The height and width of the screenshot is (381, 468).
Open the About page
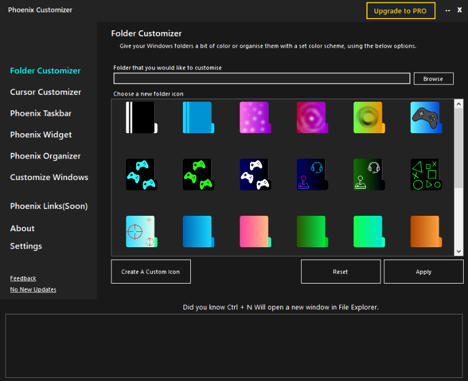coord(22,228)
